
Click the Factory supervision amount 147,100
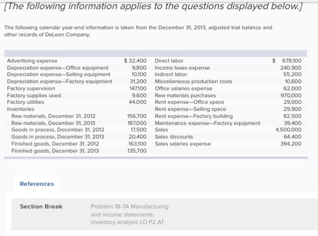pos(138,88)
